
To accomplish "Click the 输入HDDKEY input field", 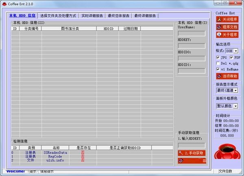I will click(x=192, y=145).
